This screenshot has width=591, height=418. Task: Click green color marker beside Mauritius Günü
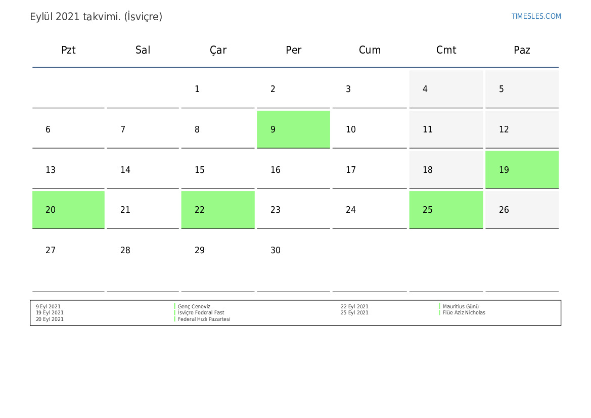point(439,306)
